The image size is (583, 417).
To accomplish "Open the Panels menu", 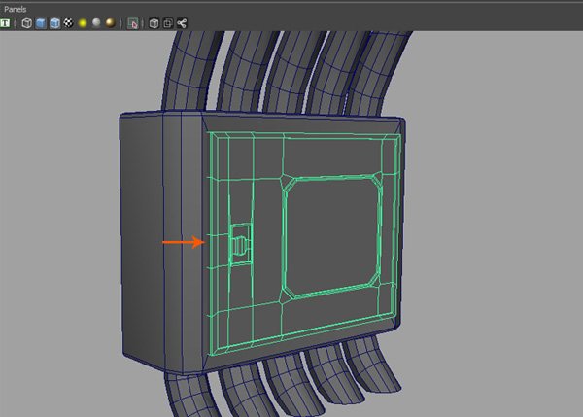I will click(15, 9).
